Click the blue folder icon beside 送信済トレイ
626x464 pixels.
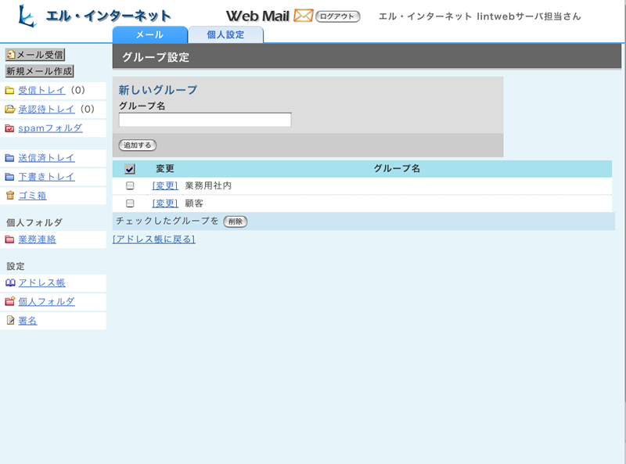9,158
